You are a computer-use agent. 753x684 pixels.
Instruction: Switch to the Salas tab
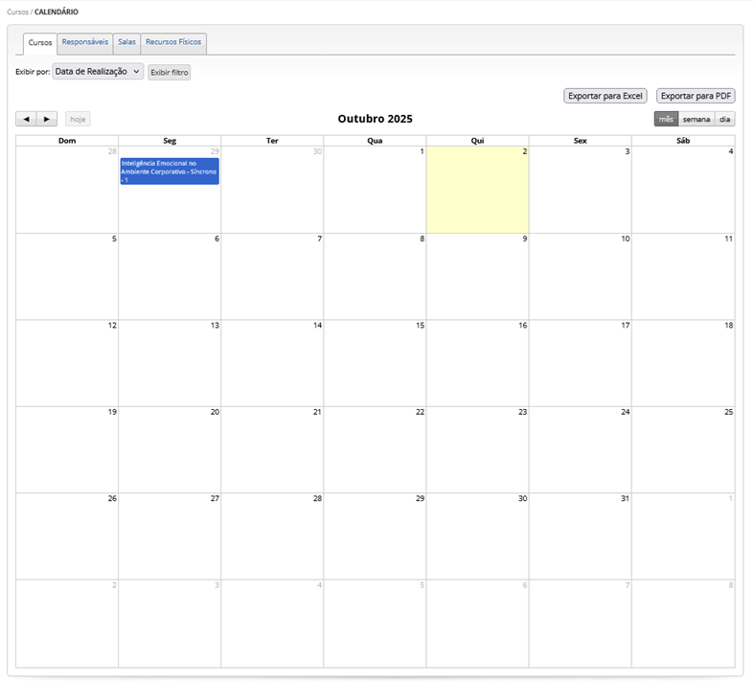(126, 42)
